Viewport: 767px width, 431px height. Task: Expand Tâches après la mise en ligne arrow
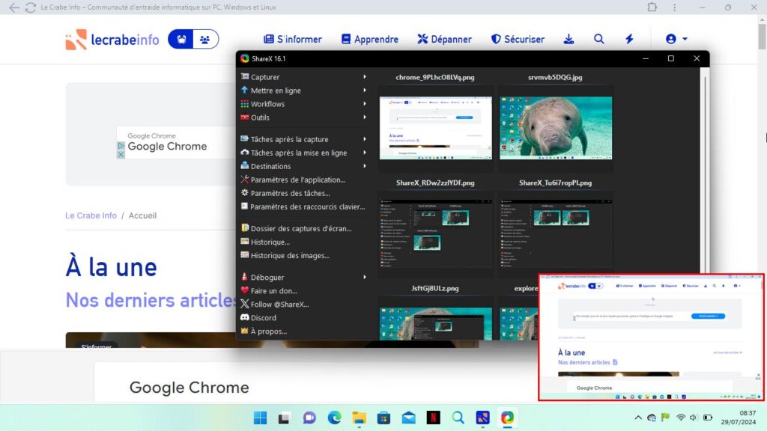[x=365, y=153]
